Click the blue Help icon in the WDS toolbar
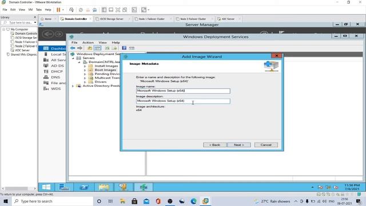The image size is (366, 206). click(x=124, y=48)
